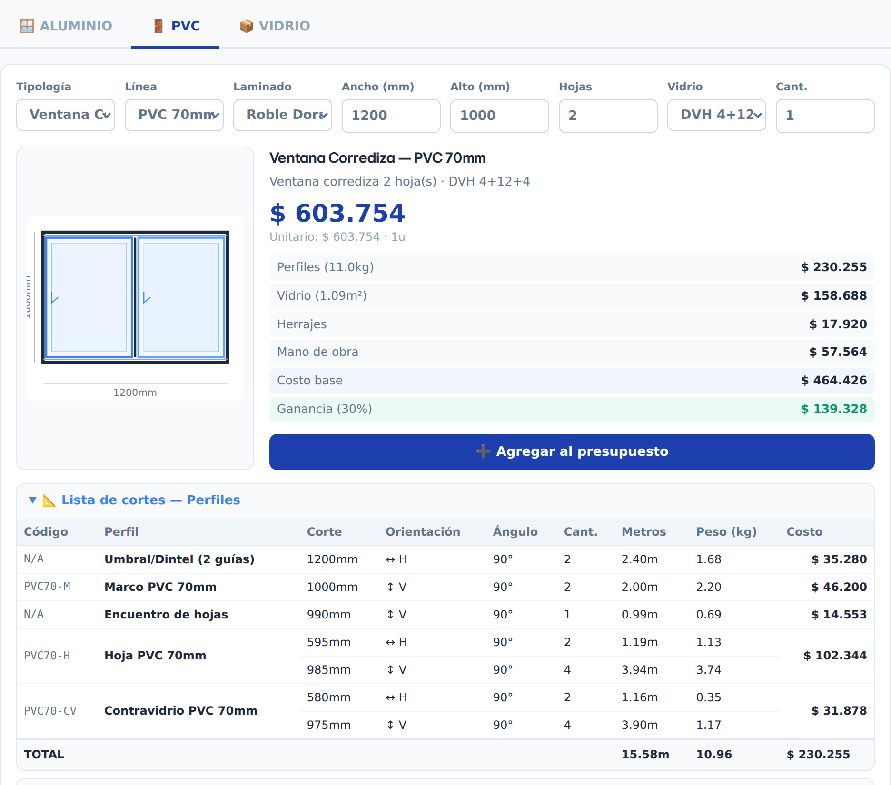Focus the Alto (mm) input field

pos(500,116)
